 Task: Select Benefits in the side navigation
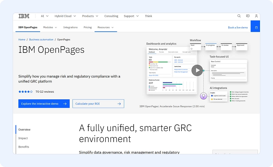tap(24, 147)
